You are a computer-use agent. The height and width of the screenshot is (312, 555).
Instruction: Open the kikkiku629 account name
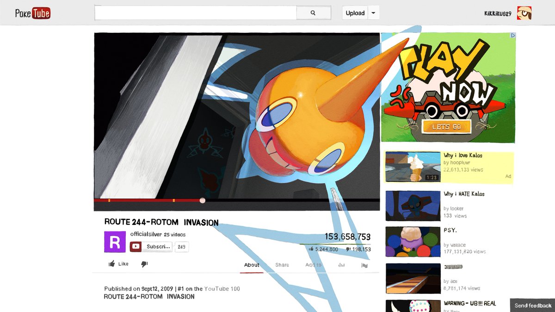pos(498,14)
